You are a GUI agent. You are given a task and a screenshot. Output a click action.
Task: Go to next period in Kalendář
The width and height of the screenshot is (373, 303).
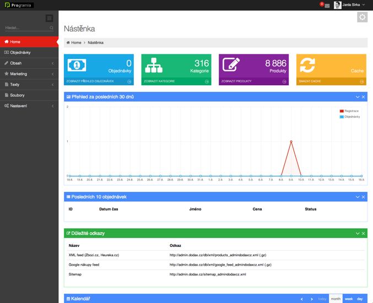[311, 299]
